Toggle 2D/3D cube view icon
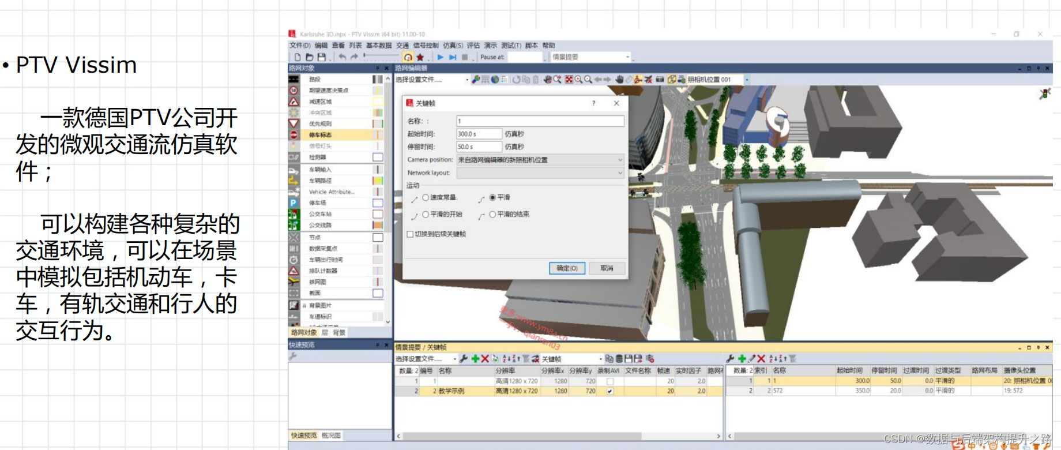The width and height of the screenshot is (1061, 450). pyautogui.click(x=672, y=80)
